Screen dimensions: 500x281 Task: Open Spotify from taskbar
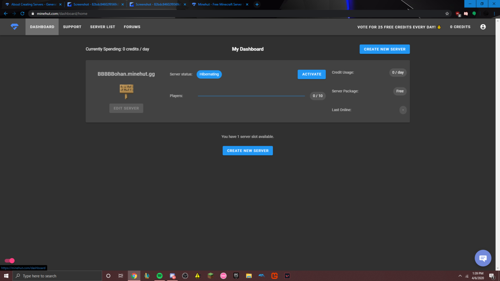click(x=160, y=276)
